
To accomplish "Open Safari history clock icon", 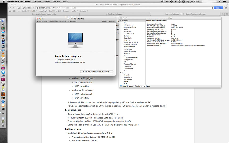I will 24,8.
